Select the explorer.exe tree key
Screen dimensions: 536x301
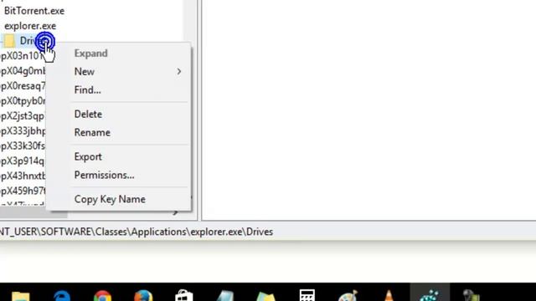30,26
